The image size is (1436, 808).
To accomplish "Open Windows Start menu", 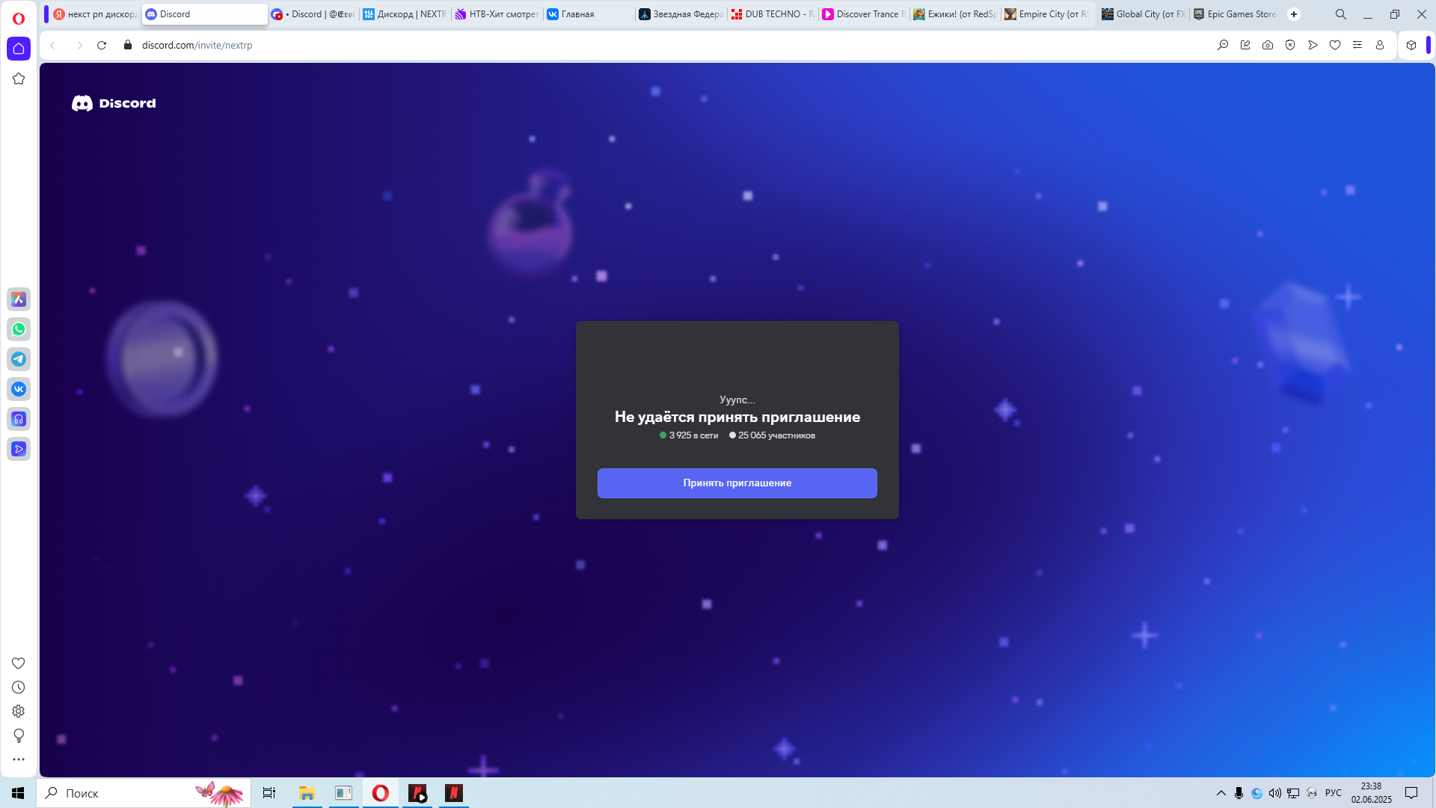I will click(18, 793).
